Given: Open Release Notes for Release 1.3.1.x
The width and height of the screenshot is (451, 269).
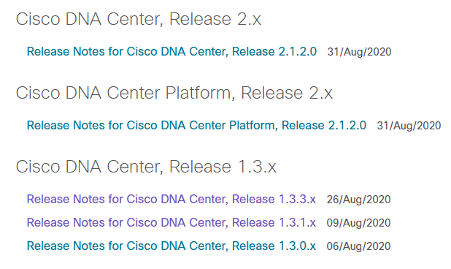Looking at the screenshot, I should click(x=171, y=223).
